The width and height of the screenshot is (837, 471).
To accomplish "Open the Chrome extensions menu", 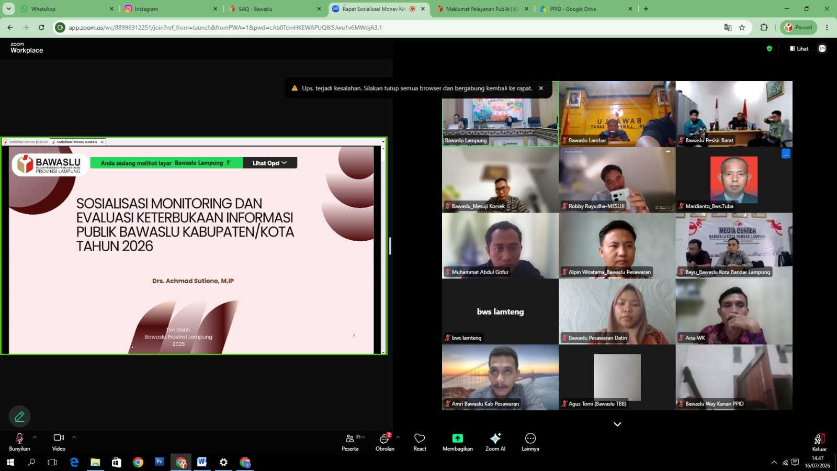I will [x=764, y=28].
